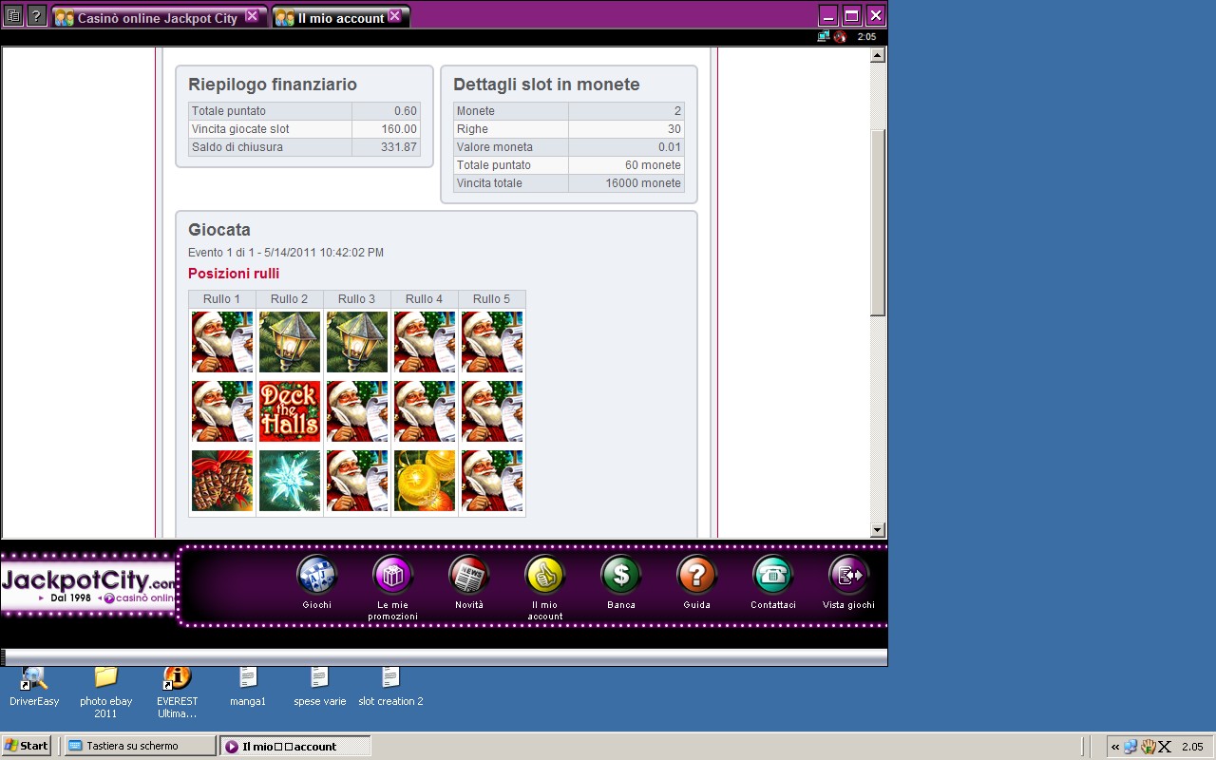1216x760 pixels.
Task: Open the Windows Start menu
Action: 27,746
